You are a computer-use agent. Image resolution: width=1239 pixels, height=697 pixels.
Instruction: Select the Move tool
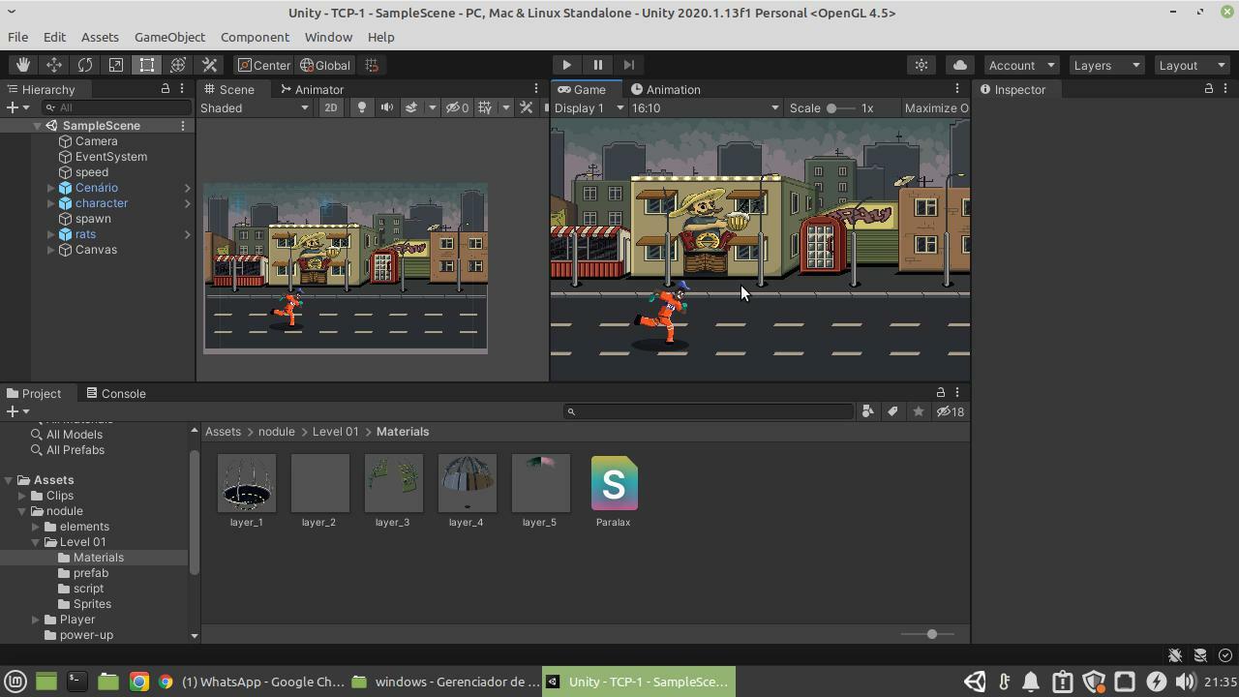coord(53,65)
